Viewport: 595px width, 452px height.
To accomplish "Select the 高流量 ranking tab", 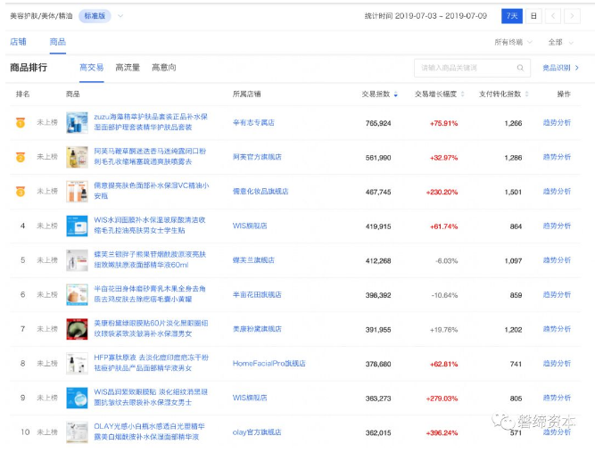I will pos(128,68).
